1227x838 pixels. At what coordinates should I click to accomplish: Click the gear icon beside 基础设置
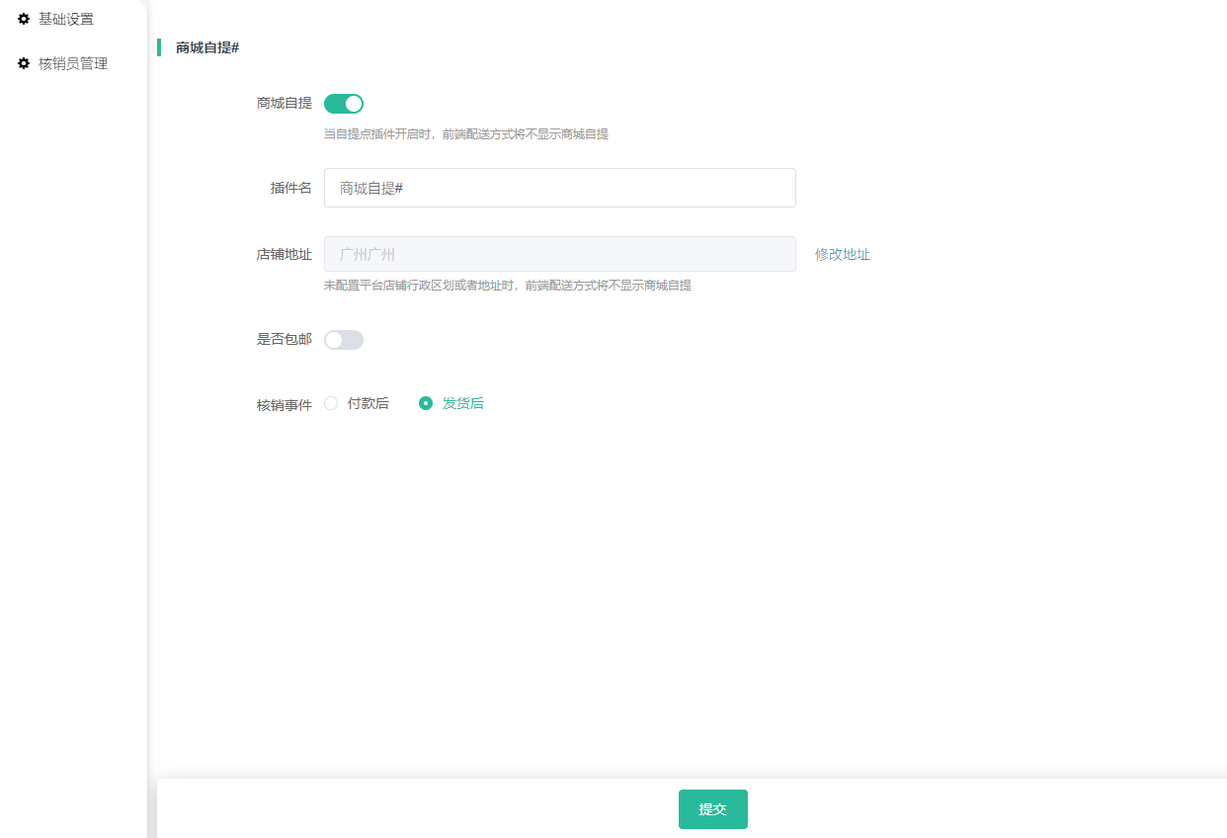[x=24, y=19]
